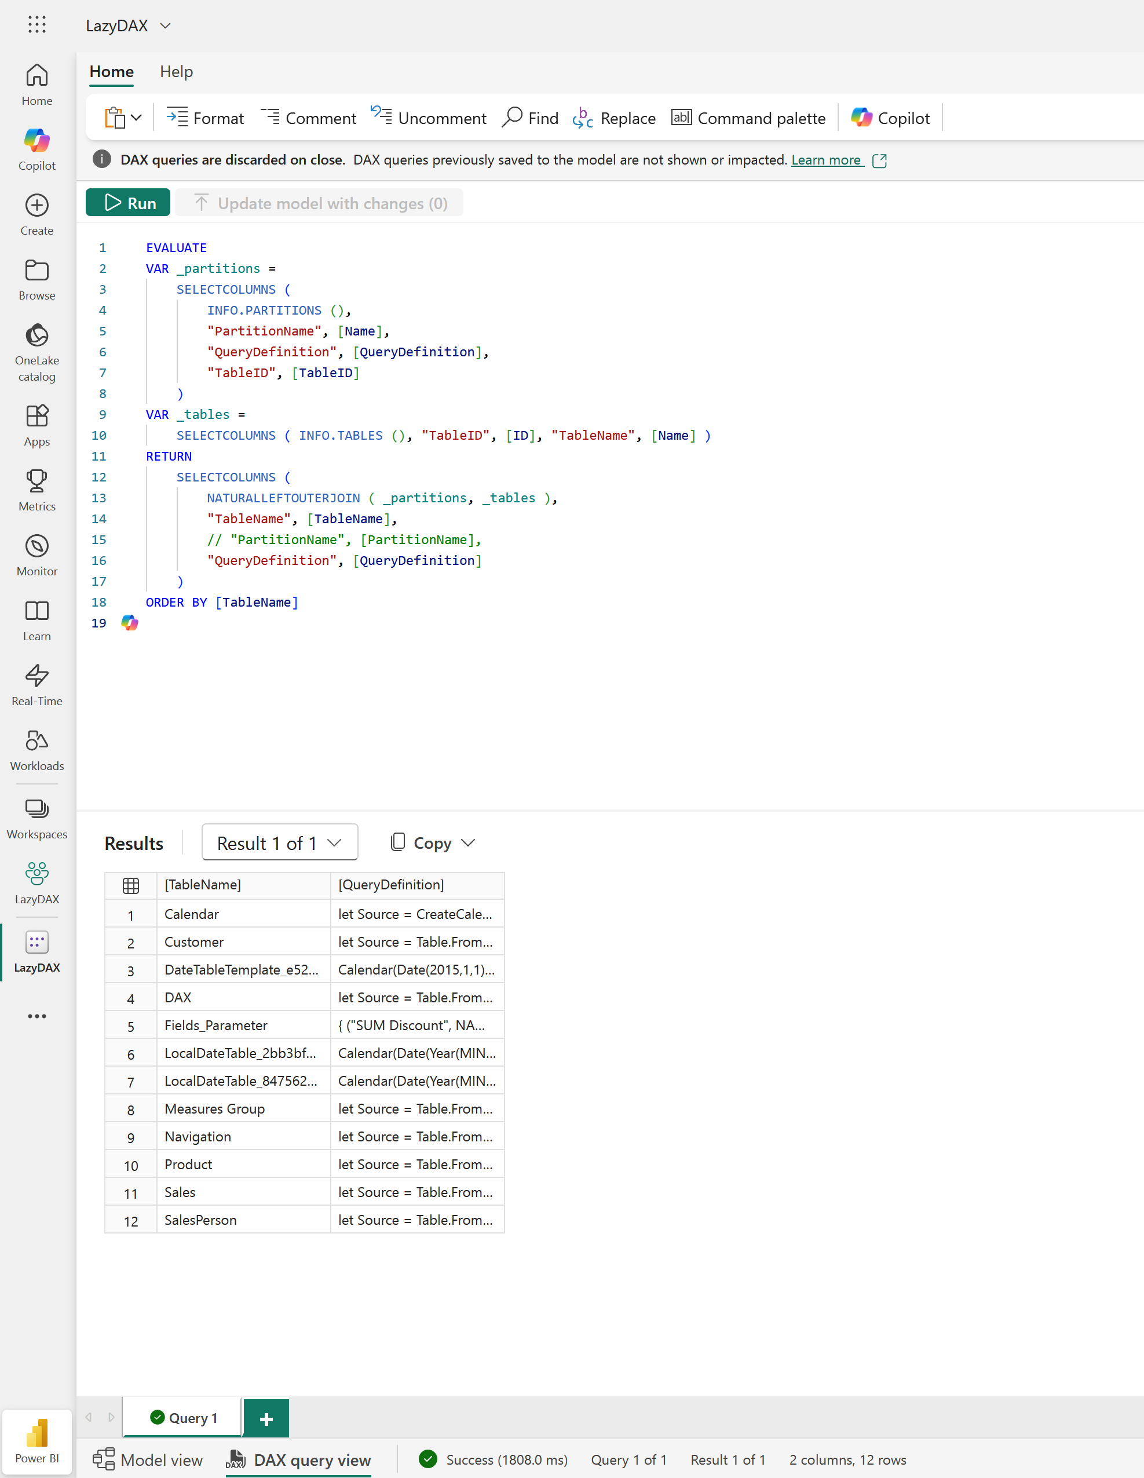Click the Format code toolbar icon
1144x1478 pixels.
pyautogui.click(x=177, y=118)
